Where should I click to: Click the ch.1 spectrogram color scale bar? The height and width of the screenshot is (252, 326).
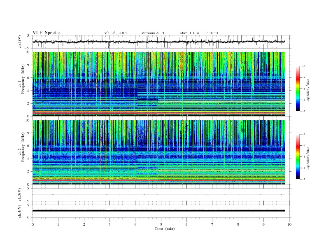pyautogui.click(x=298, y=89)
